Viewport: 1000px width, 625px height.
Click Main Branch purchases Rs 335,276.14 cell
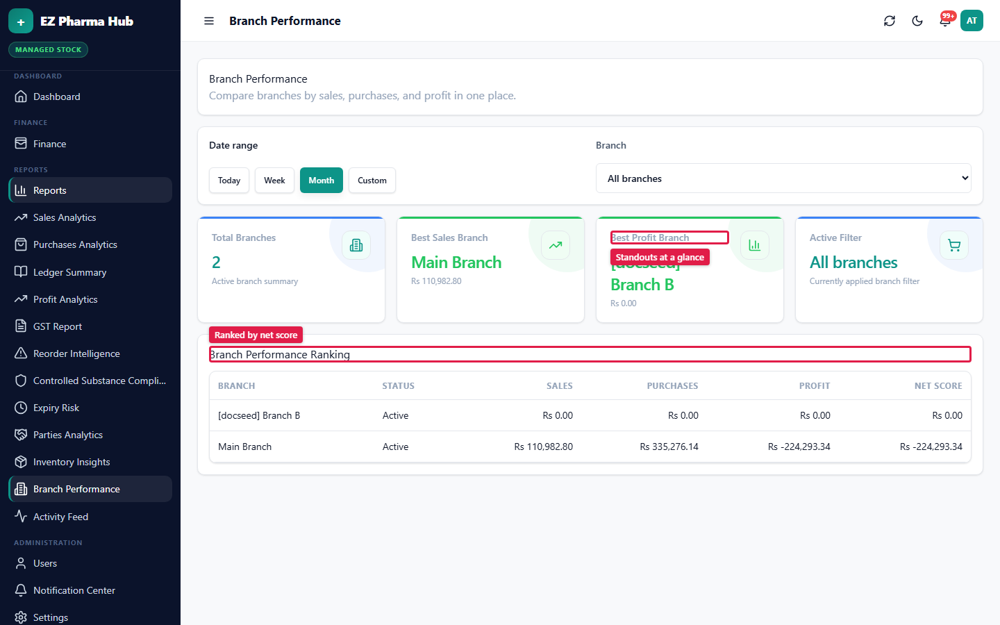[669, 447]
